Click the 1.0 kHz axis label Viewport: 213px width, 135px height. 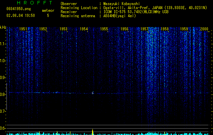click(3, 61)
